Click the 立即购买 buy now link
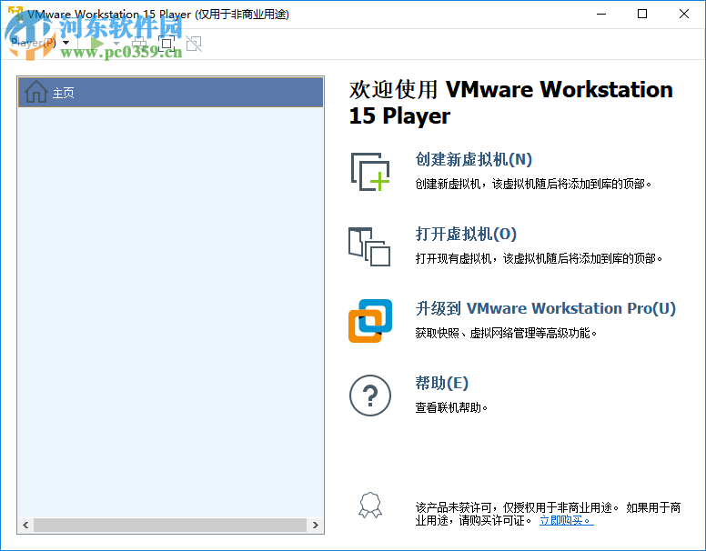Viewport: 706px width, 551px height. pyautogui.click(x=567, y=520)
